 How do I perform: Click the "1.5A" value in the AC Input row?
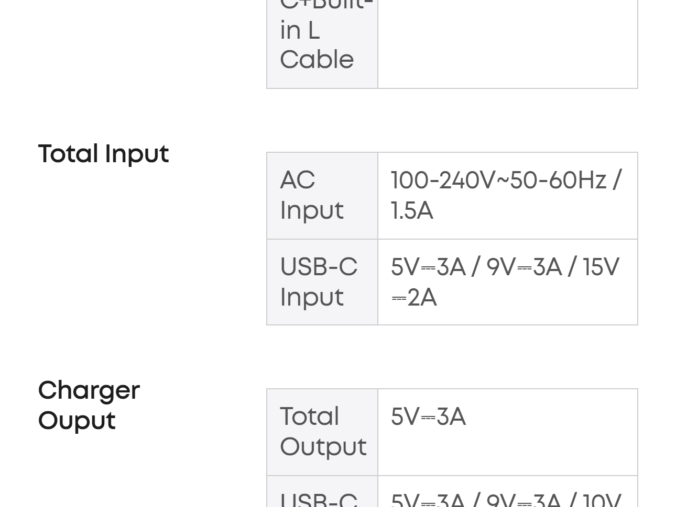tap(412, 211)
